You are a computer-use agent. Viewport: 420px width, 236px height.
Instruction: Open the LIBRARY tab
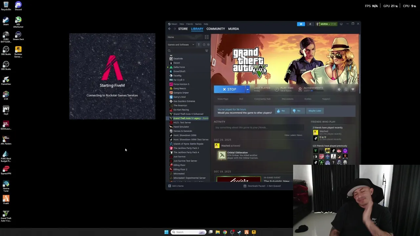point(197,29)
